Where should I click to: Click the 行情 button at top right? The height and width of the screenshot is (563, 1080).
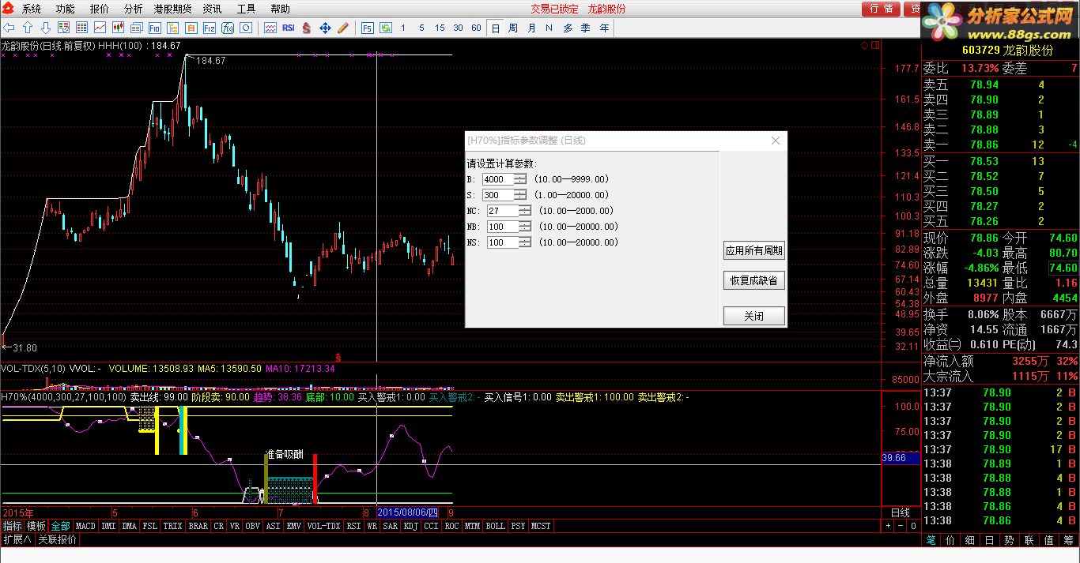[881, 9]
